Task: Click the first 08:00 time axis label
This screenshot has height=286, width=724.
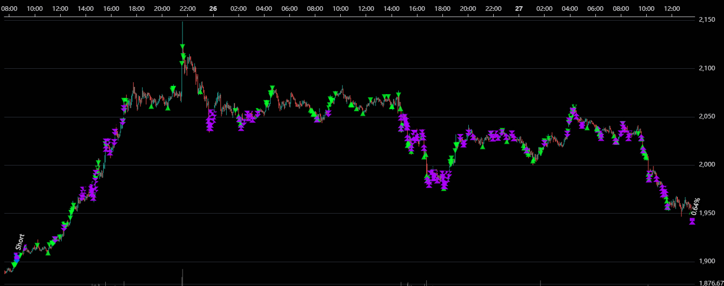Action: pyautogui.click(x=9, y=9)
